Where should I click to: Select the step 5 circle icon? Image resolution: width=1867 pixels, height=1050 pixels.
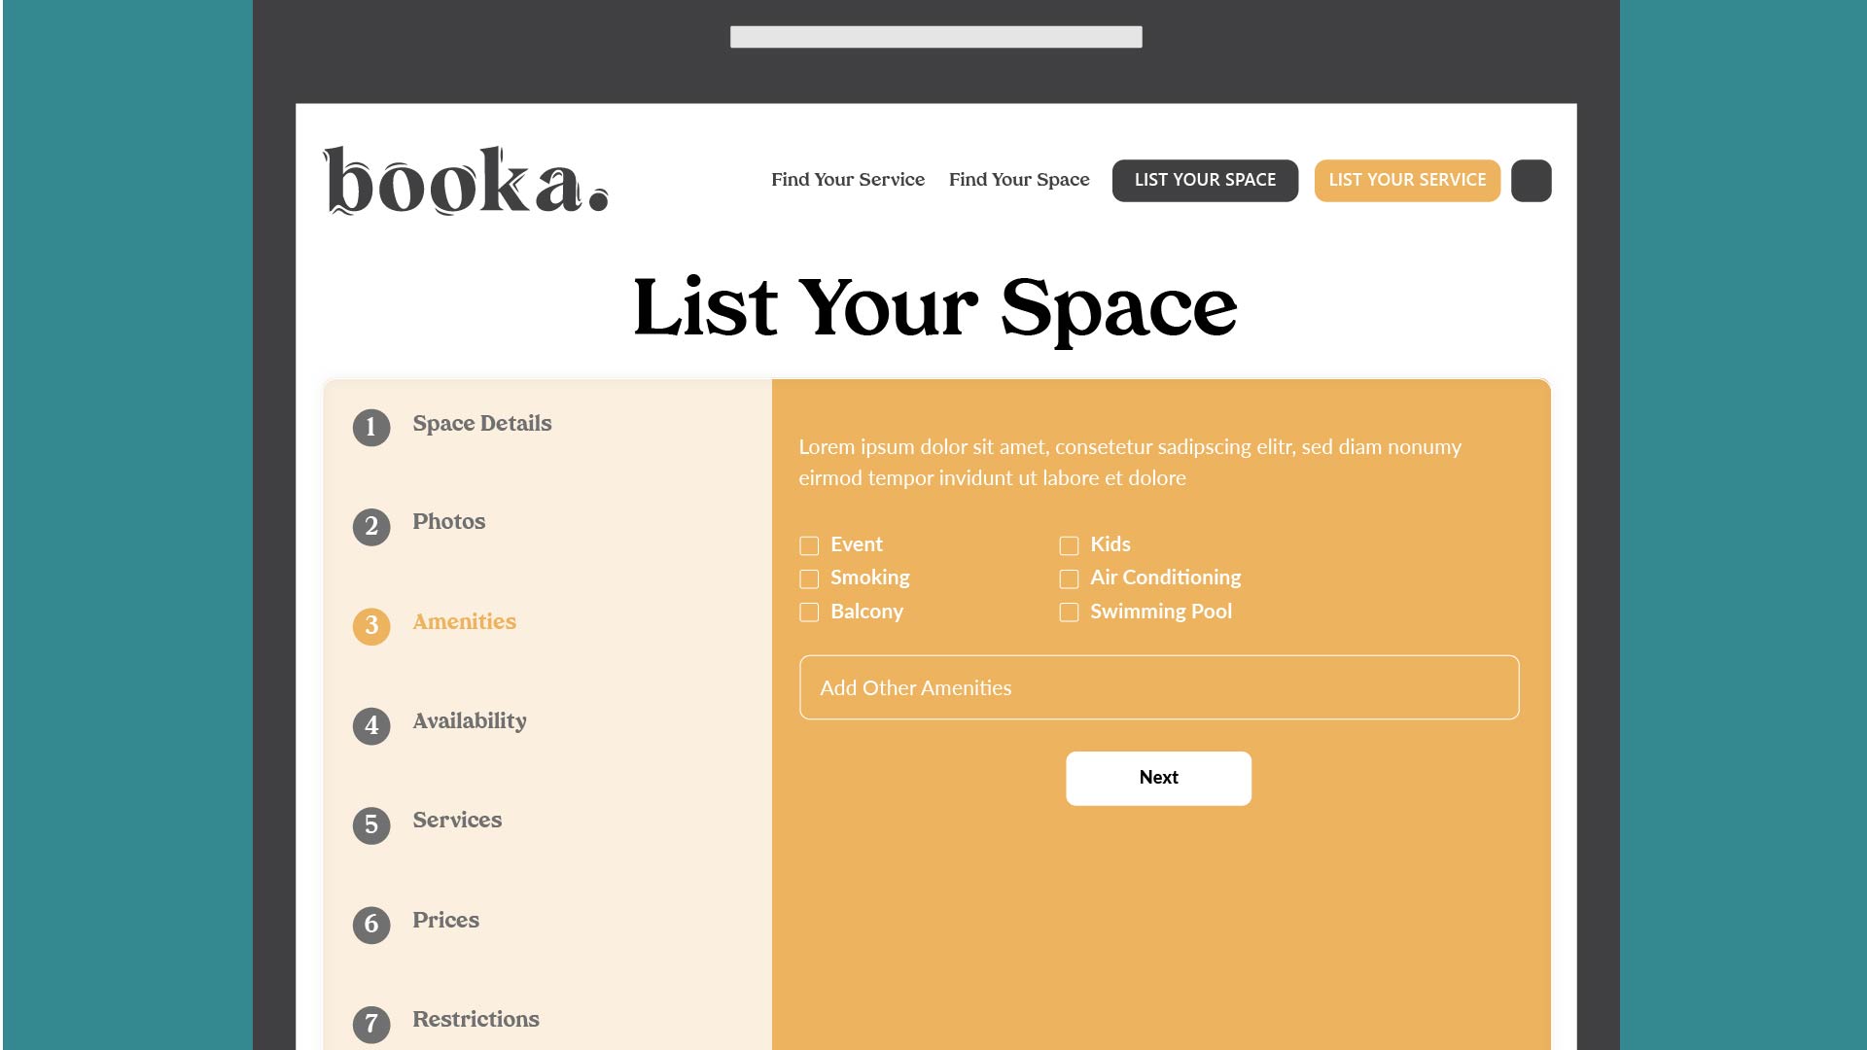[371, 825]
